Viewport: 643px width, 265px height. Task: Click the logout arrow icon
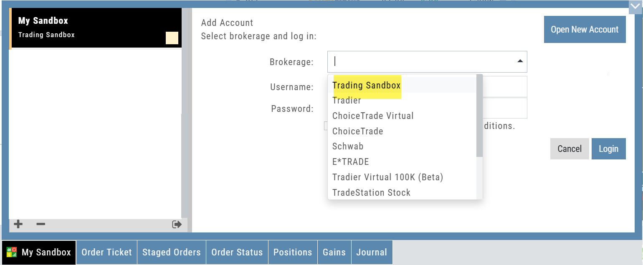point(177,225)
